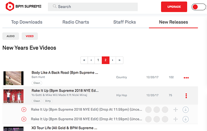Open the Top Downloads tab
The height and width of the screenshot is (131, 207).
click(27, 22)
